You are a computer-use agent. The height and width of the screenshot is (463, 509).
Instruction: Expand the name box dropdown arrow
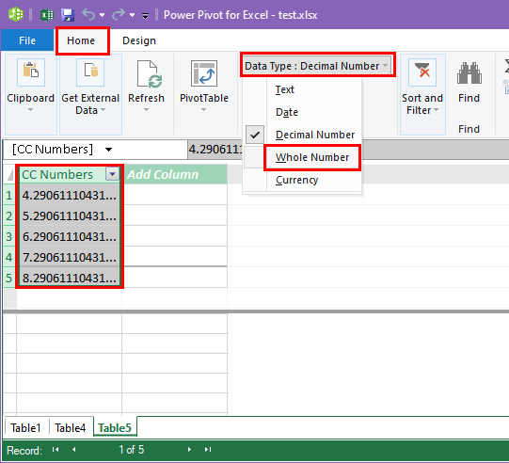(x=108, y=150)
